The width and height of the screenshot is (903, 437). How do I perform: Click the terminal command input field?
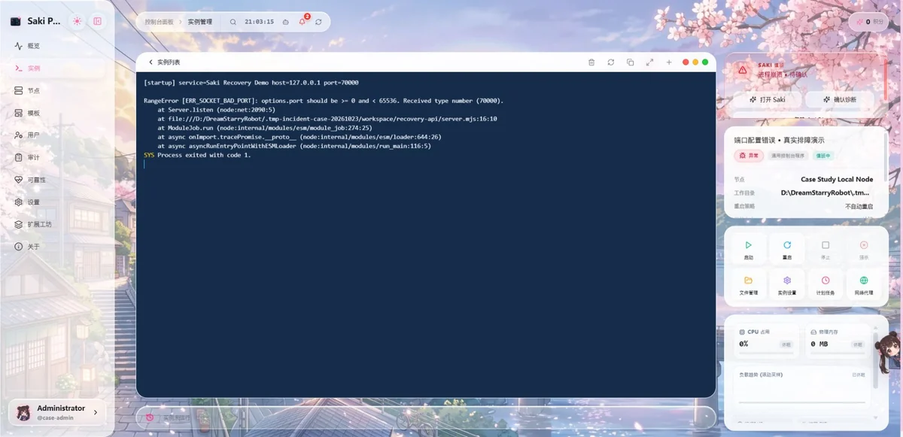[x=426, y=417]
